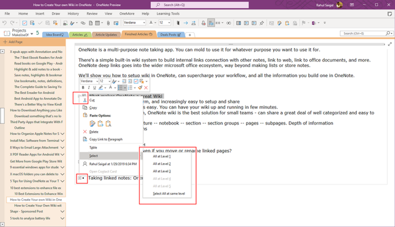Open the customize quick access toolbar arrow
The image size is (395, 227).
[325, 23]
